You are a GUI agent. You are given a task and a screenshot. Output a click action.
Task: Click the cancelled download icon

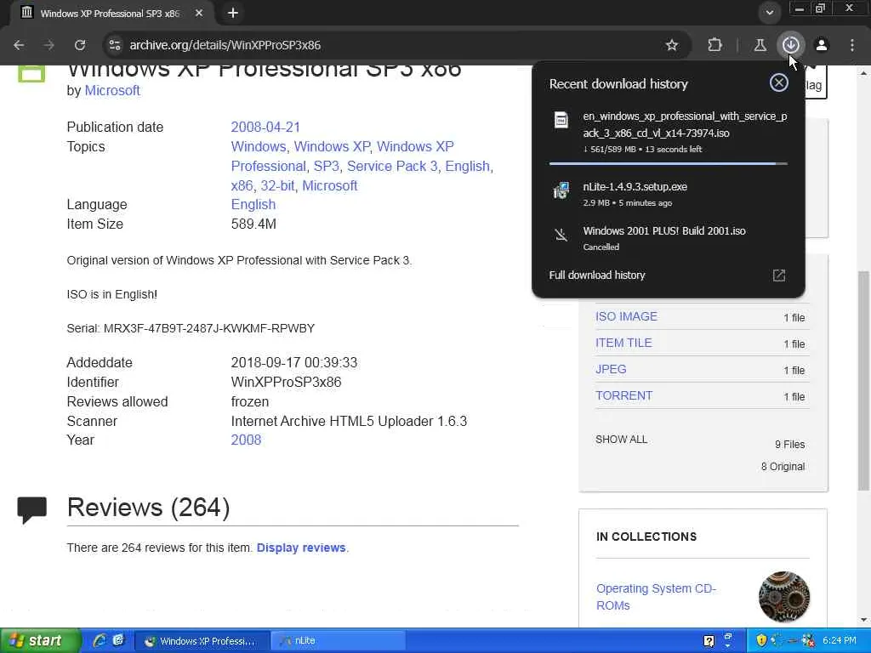[561, 235]
